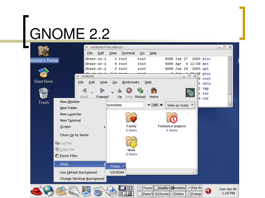
Task: Click the terminal scrollbar down arrow
Action: tap(230, 104)
